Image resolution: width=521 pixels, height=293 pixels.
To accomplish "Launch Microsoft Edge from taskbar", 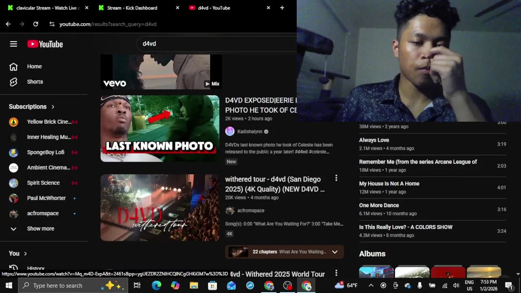I will (x=156, y=286).
